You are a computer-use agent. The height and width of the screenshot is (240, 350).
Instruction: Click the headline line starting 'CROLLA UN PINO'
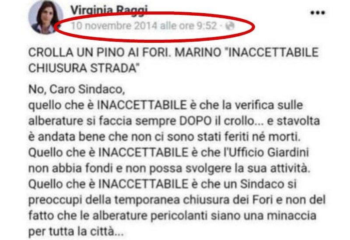[x=173, y=52]
